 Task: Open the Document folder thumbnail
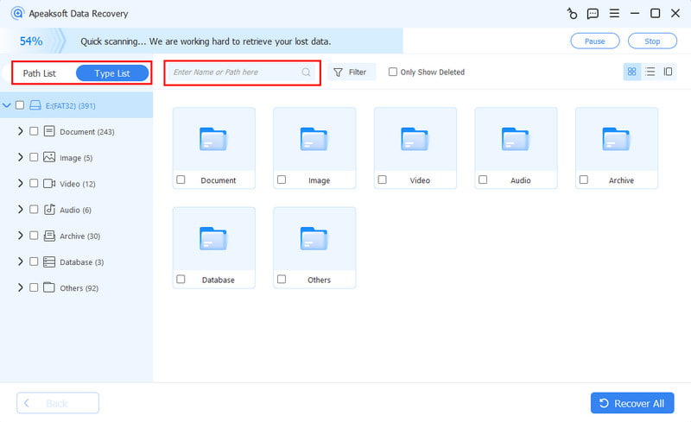point(213,139)
